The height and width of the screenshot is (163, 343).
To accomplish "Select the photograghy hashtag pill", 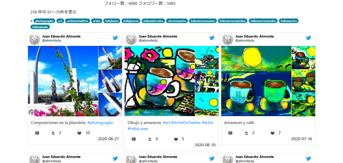I will 44,21.
